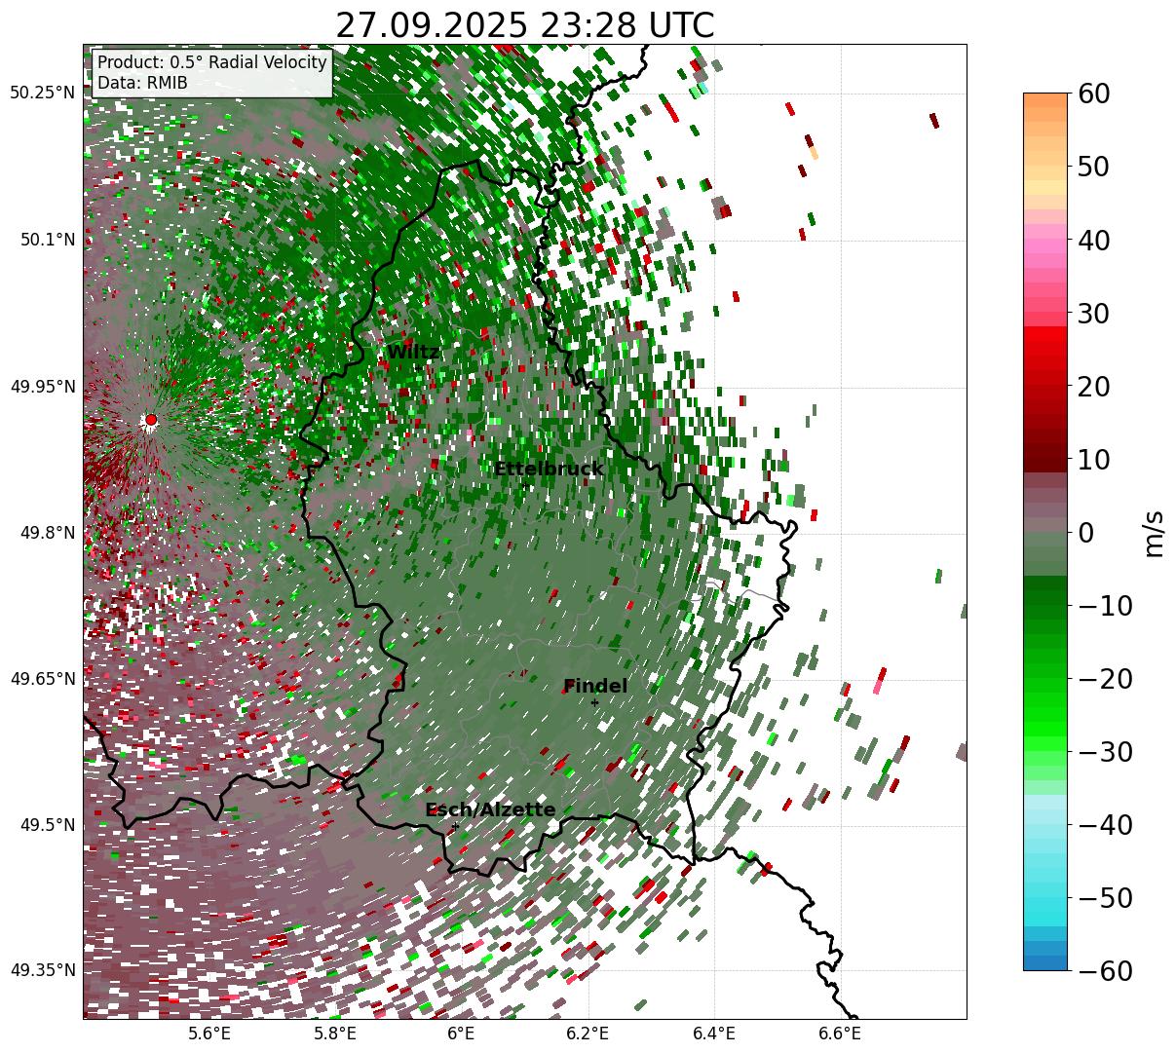Click the 5.6°E longitude tick label
This screenshot has height=1053, width=1176.
click(209, 1034)
